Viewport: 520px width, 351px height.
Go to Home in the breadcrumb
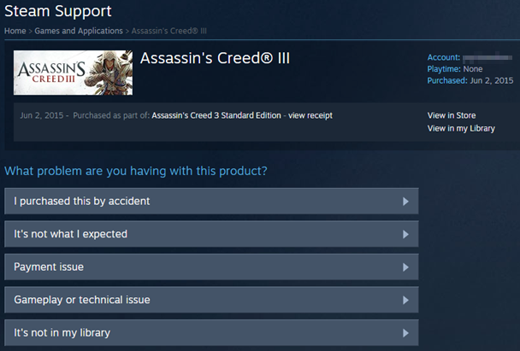15,31
